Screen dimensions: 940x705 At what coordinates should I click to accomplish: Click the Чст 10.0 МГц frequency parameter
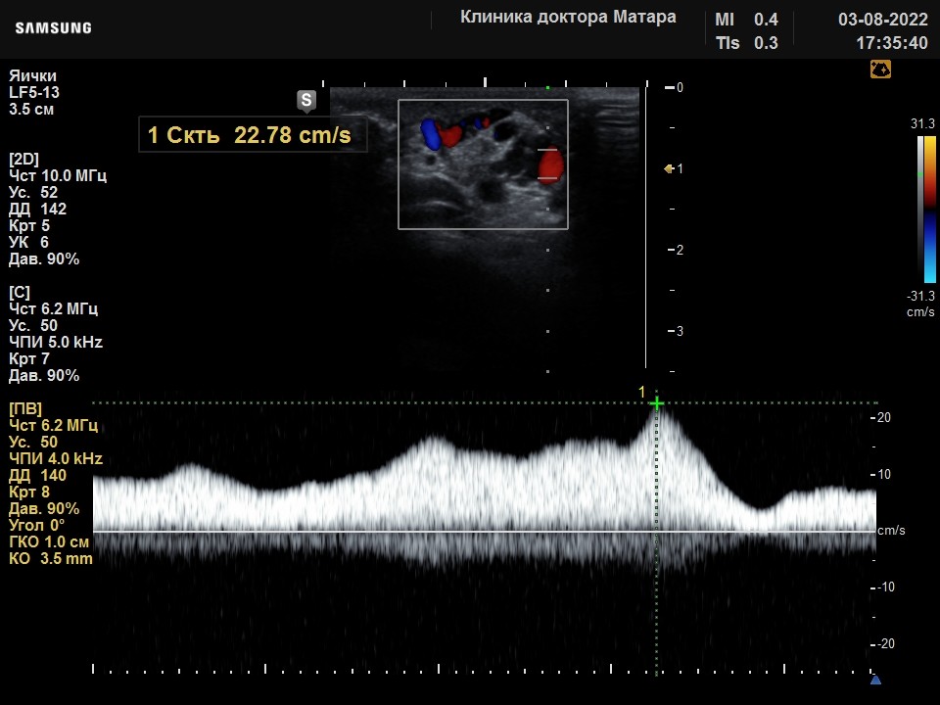pos(58,175)
